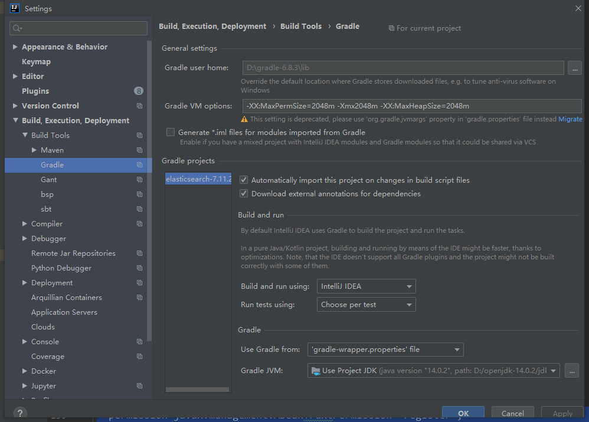589x422 pixels.
Task: Click the OK button
Action: click(463, 413)
